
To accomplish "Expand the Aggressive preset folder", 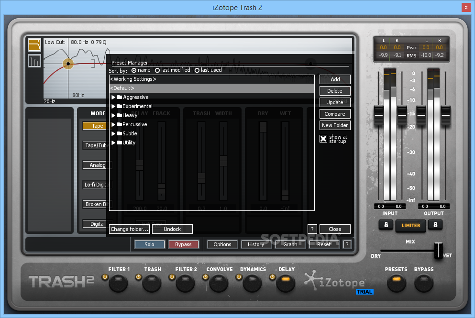I will (x=113, y=97).
